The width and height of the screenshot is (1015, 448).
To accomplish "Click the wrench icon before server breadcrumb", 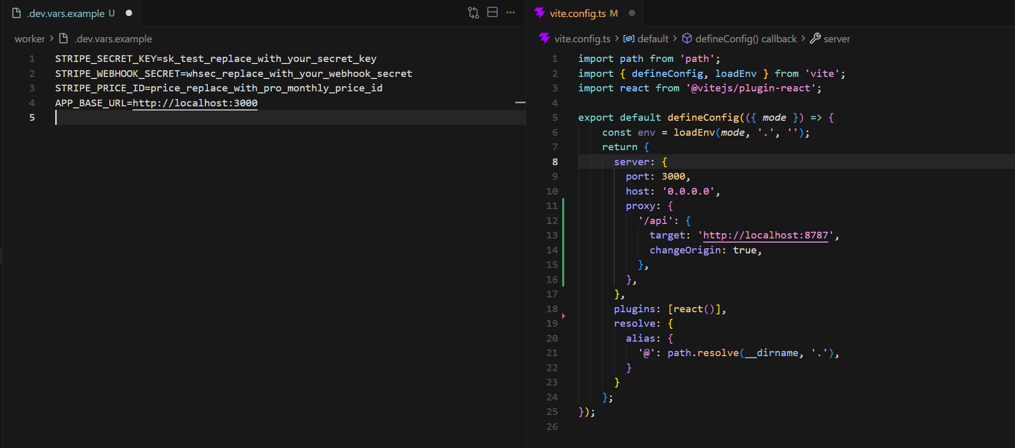I will tap(815, 38).
